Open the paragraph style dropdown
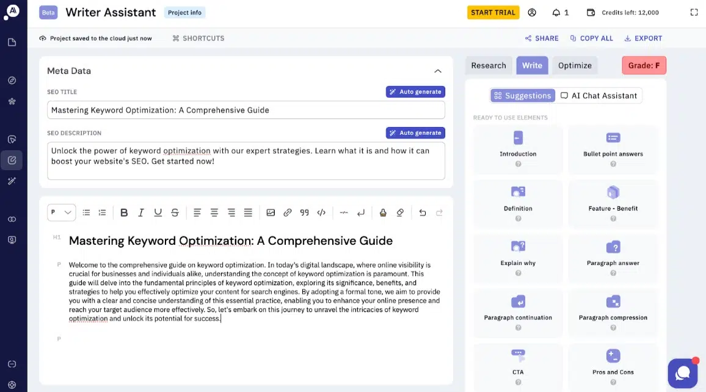 (61, 212)
